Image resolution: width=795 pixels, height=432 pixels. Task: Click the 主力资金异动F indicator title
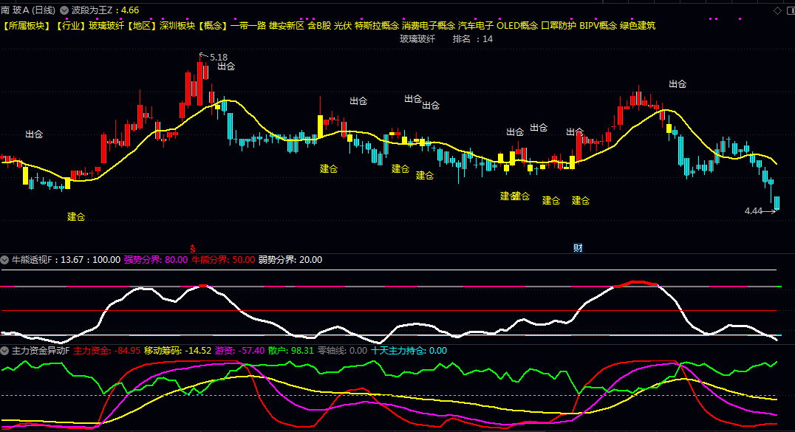41,350
